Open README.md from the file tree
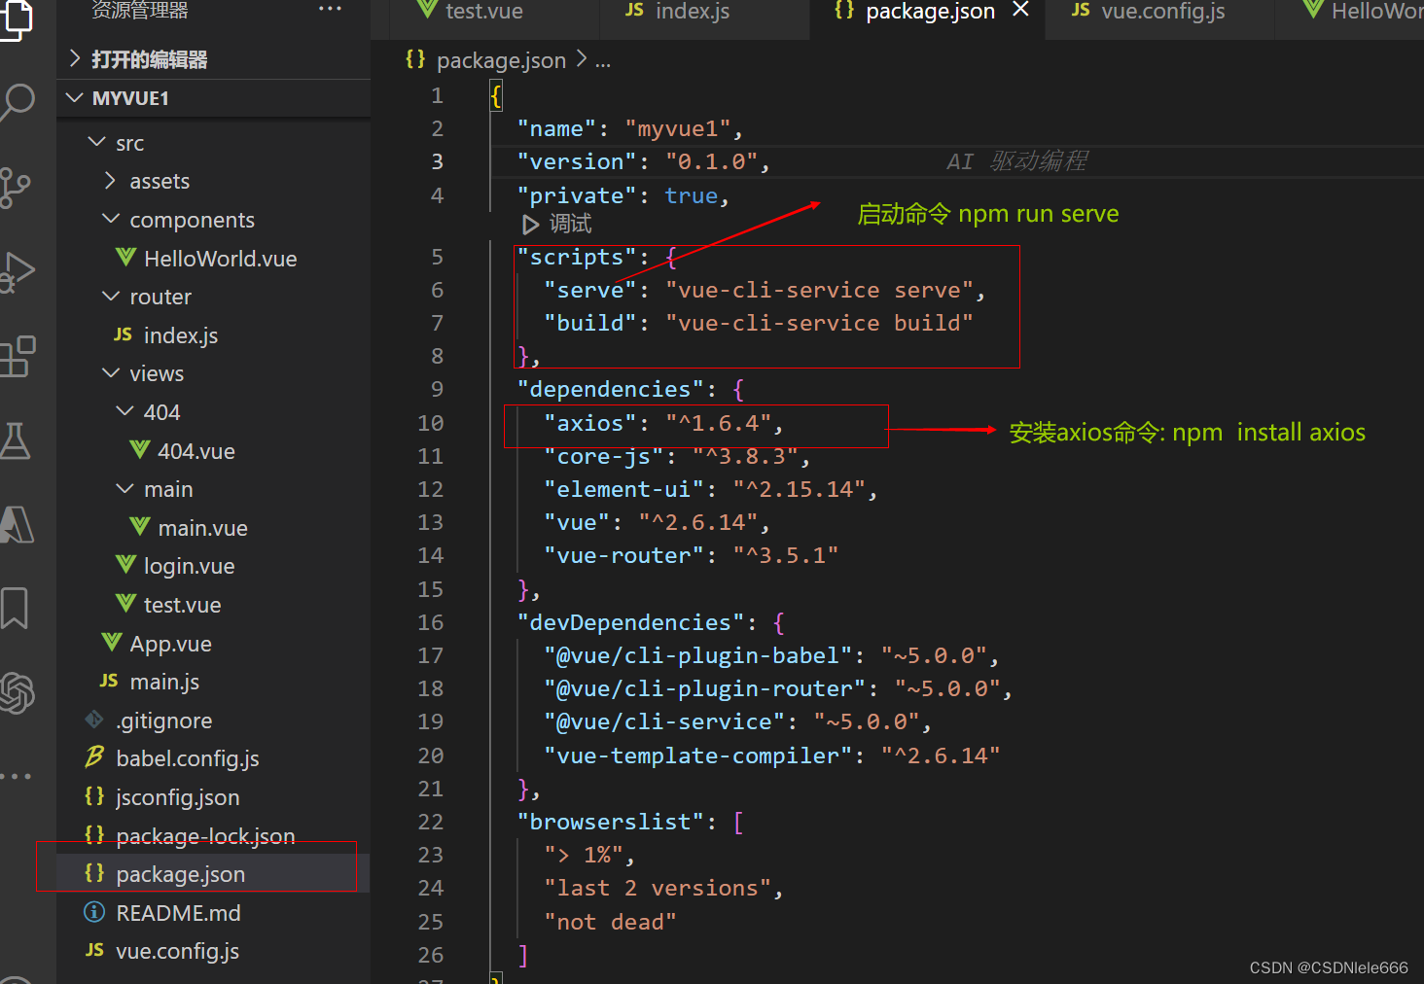 (178, 912)
